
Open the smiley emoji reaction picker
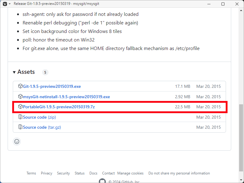point(17,142)
